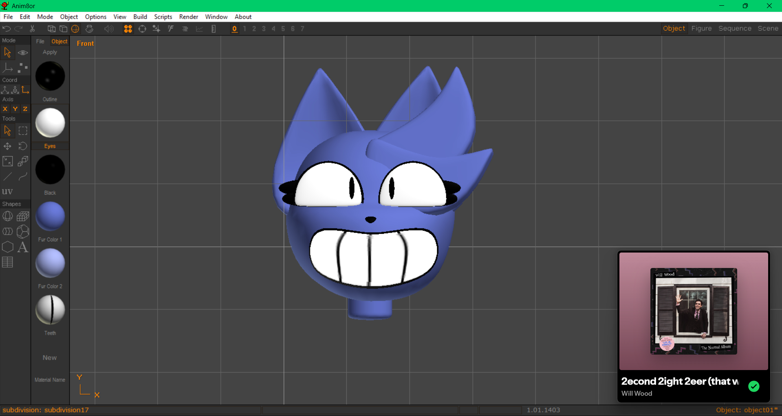The image size is (782, 416).
Task: Click the undo arrow in toolbar
Action: pyautogui.click(x=7, y=28)
